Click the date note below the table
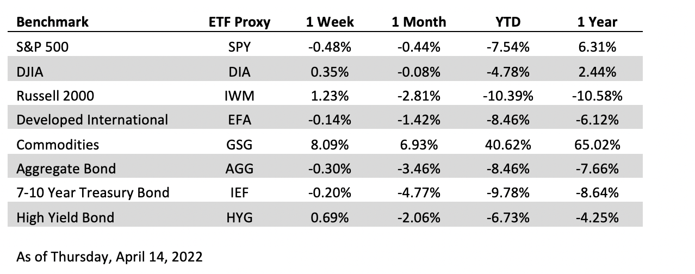The image size is (695, 274). coord(109,257)
